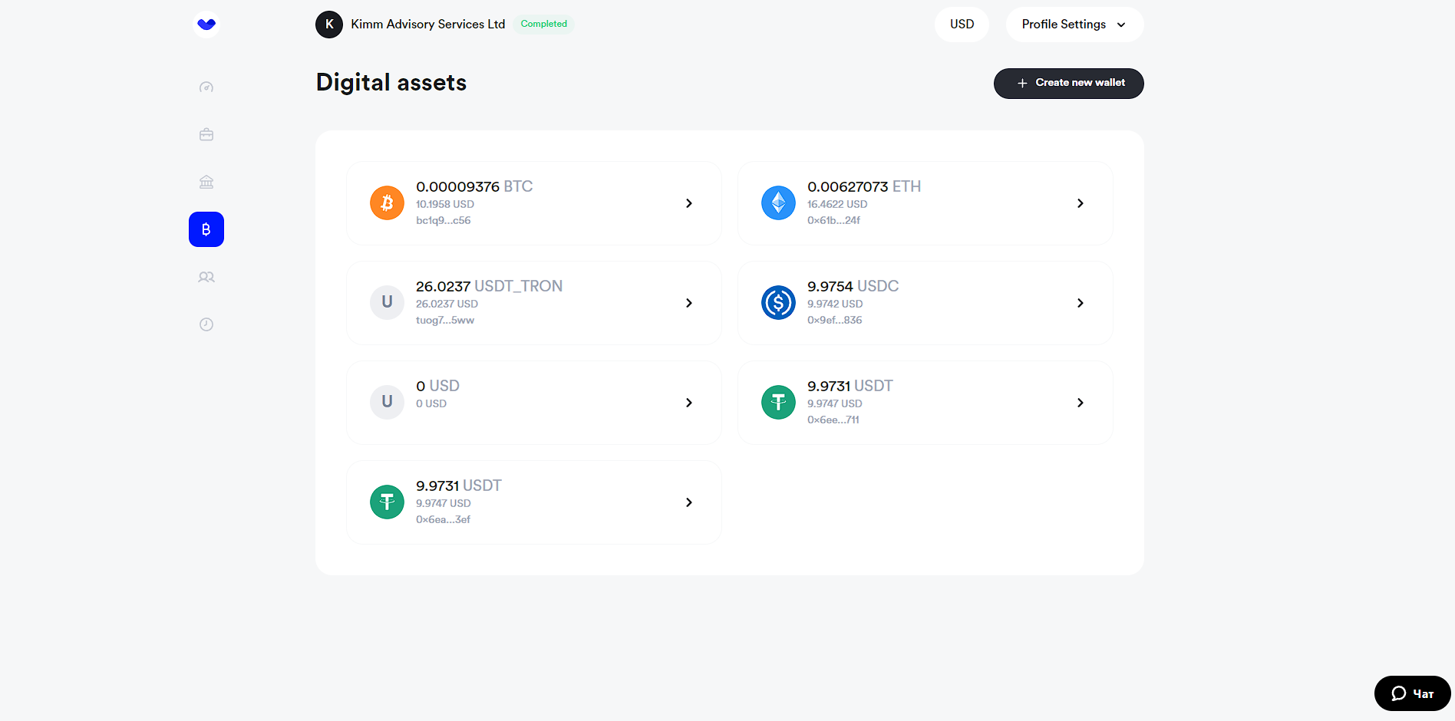Click the USD currency button
This screenshot has height=721, width=1455.
(962, 25)
